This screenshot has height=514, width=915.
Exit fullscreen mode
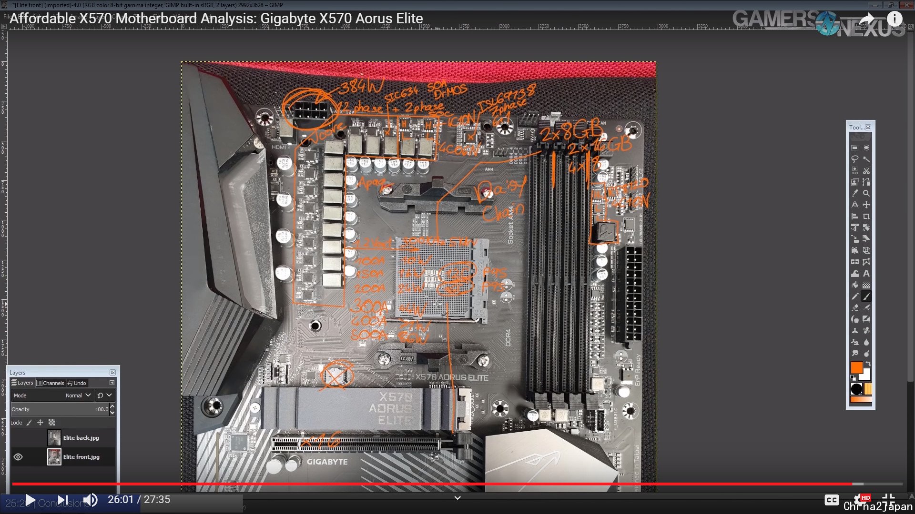pos(888,499)
